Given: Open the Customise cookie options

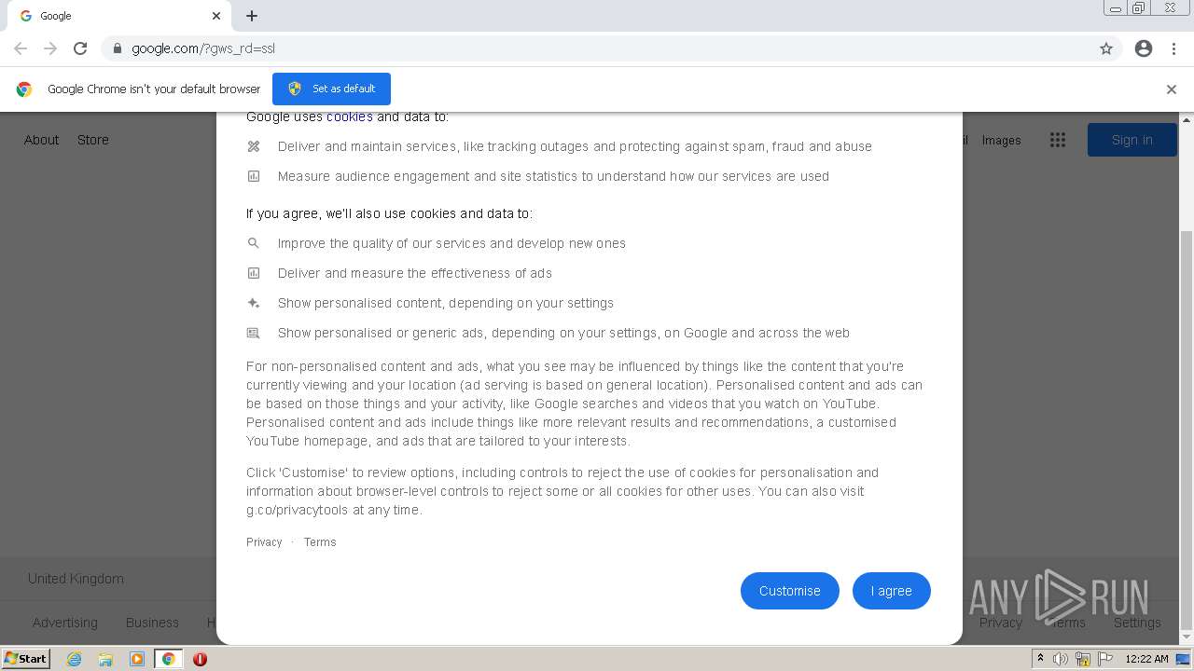Looking at the screenshot, I should point(789,591).
